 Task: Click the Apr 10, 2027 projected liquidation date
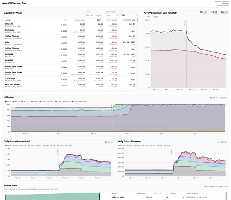coord(129,42)
